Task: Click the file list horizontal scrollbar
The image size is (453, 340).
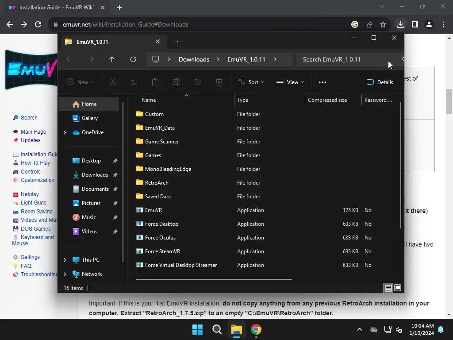Action: 214,279
